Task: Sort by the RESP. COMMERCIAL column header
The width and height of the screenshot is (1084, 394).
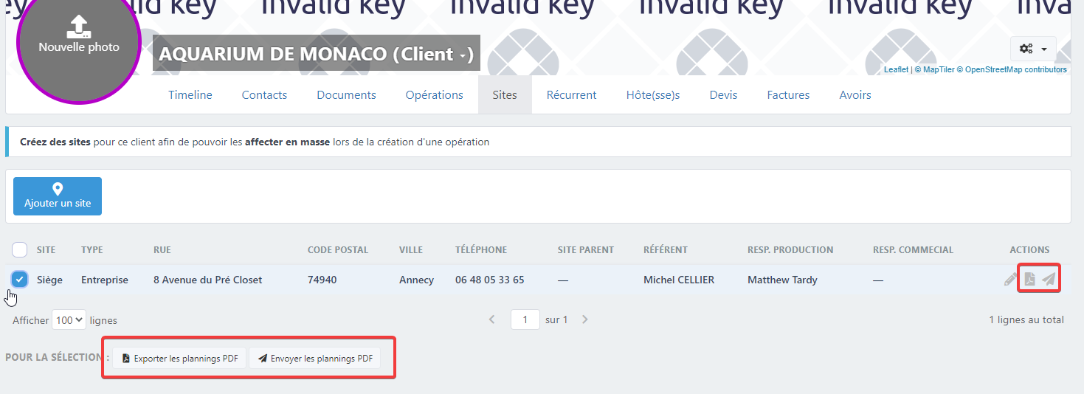Action: pyautogui.click(x=913, y=249)
